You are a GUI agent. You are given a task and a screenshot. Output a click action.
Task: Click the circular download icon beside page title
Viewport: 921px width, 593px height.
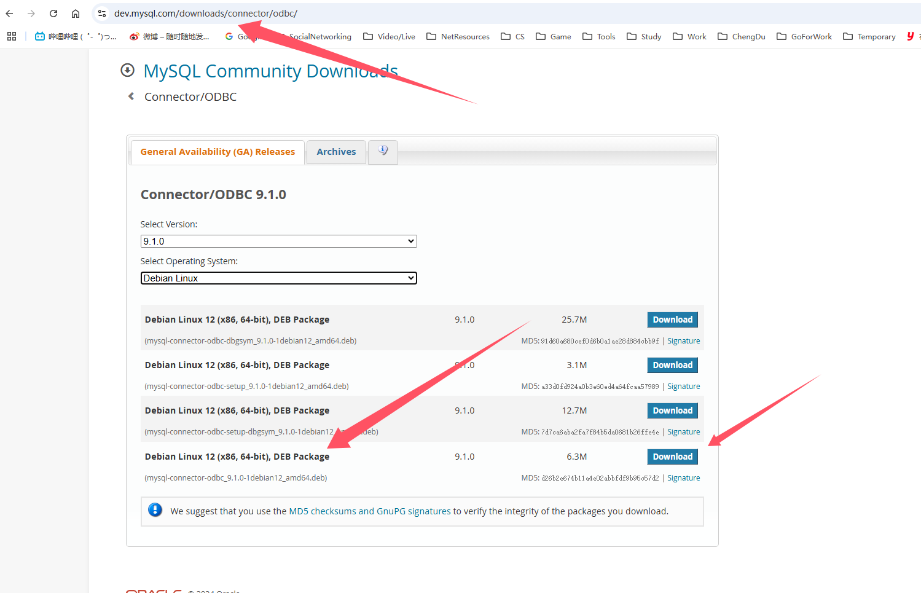(x=127, y=70)
